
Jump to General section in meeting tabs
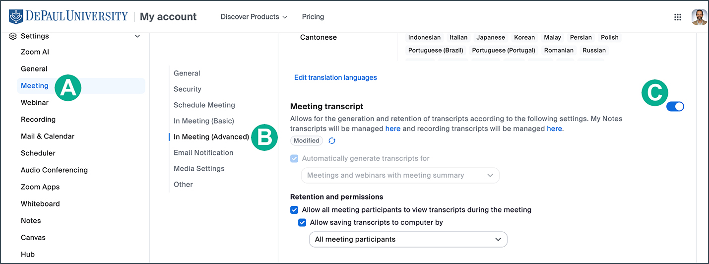point(187,73)
